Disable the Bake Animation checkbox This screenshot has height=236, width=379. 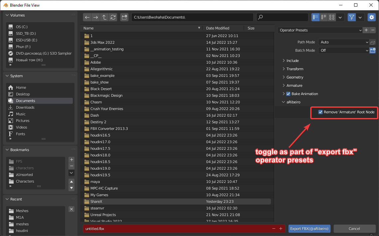click(x=288, y=94)
